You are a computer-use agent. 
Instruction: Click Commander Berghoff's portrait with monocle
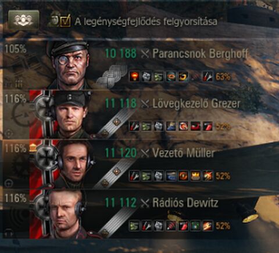coord(69,65)
